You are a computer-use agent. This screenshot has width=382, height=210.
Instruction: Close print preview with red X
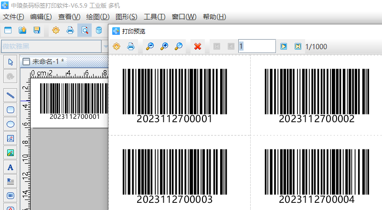198,46
